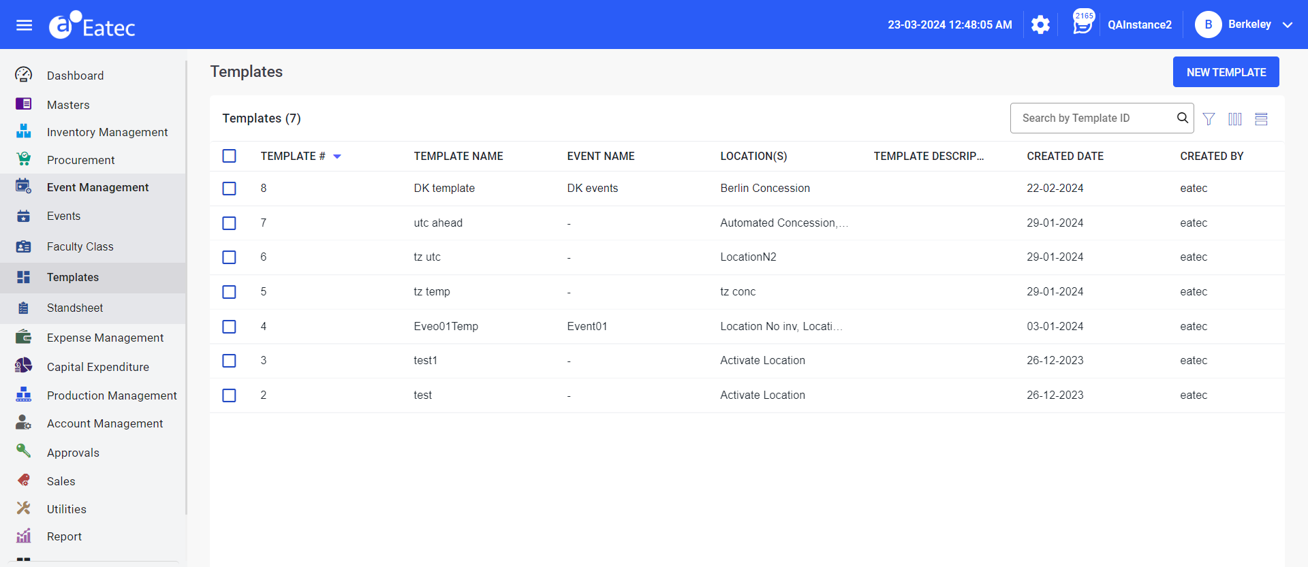Click the search magnifier icon
Image resolution: width=1308 pixels, height=567 pixels.
click(x=1183, y=118)
